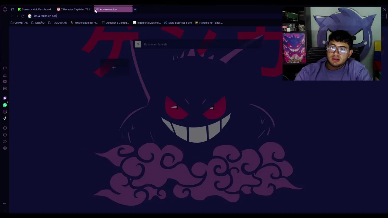The image size is (388, 218).
Task: Open the Easy Setup sliders icon
Action: (x=383, y=16)
